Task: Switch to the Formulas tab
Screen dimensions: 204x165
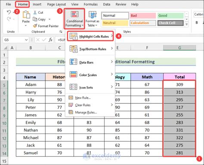Action: click(91, 4)
